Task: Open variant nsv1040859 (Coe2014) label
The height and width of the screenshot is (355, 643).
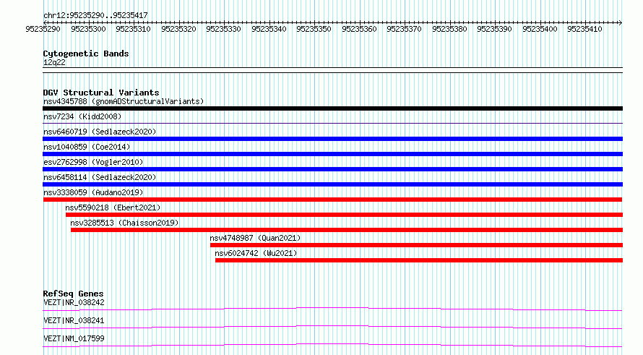Action: point(87,147)
